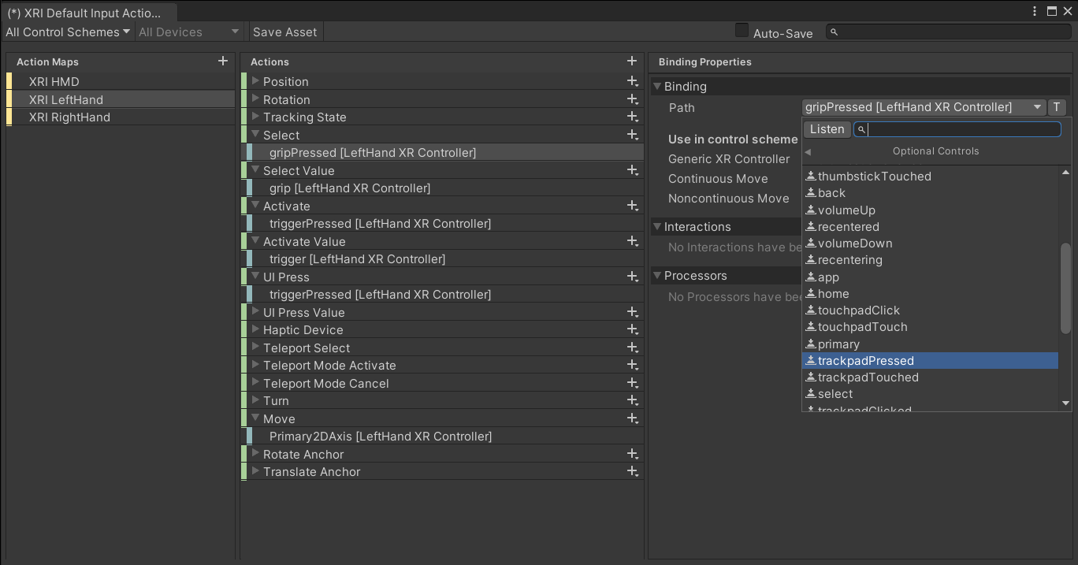Open the All Control Schemes dropdown
The height and width of the screenshot is (565, 1078).
[x=68, y=32]
